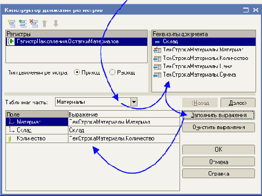Viewport: 262px width, 196px height.
Task: Select РегистрНакопления.ОстаткиМатериалов in the Регистры list
Action: (x=77, y=42)
